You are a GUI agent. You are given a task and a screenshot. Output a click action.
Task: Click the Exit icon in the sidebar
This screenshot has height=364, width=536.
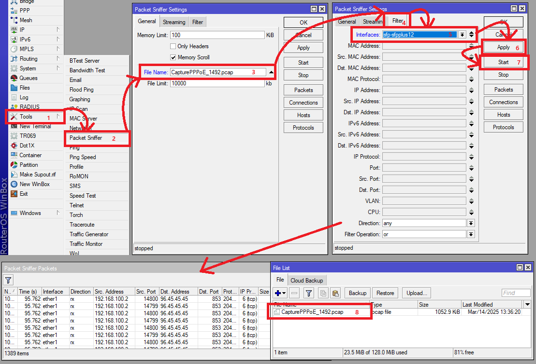[x=14, y=194]
